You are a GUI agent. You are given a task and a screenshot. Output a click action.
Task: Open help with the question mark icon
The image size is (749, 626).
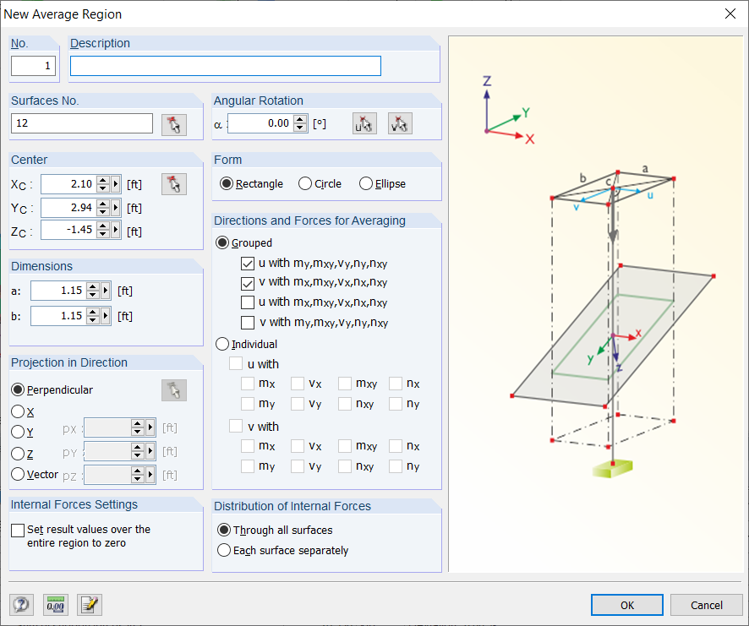pos(20,604)
